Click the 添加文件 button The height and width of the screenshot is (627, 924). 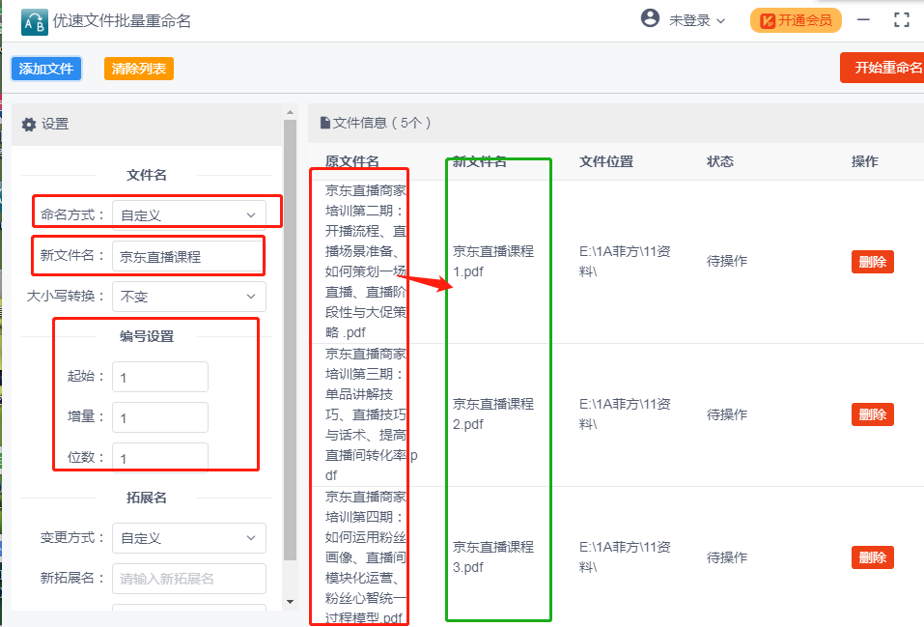[46, 69]
